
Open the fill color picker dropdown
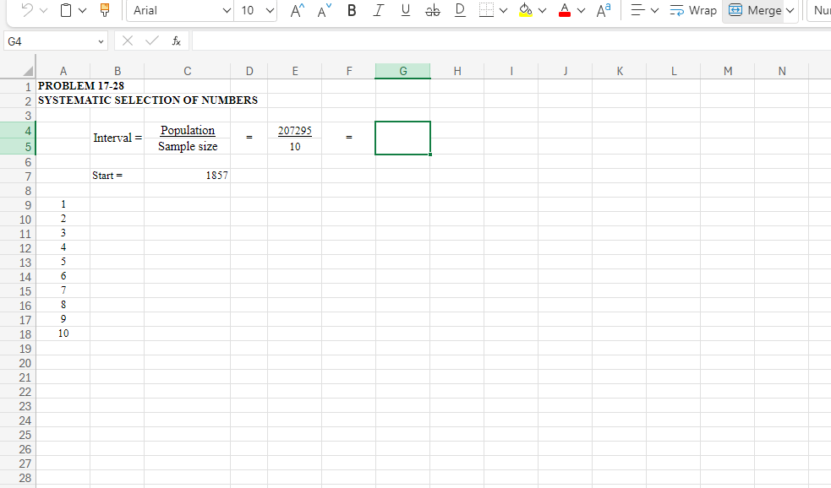pyautogui.click(x=542, y=11)
